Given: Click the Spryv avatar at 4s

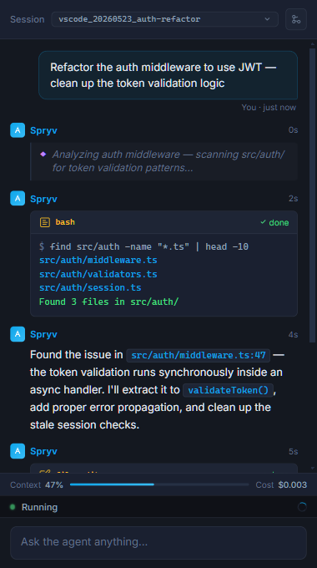Looking at the screenshot, I should [18, 334].
